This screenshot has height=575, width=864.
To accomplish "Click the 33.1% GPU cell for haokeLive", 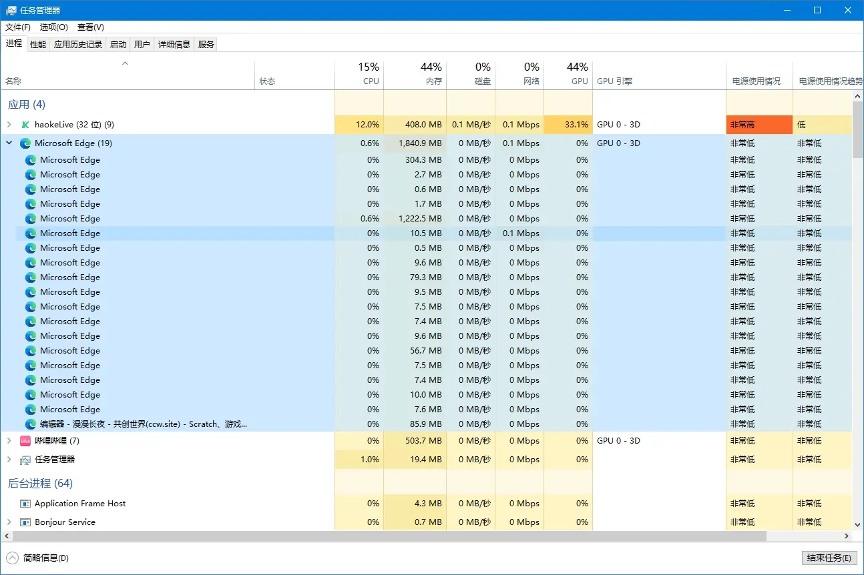I will [568, 125].
